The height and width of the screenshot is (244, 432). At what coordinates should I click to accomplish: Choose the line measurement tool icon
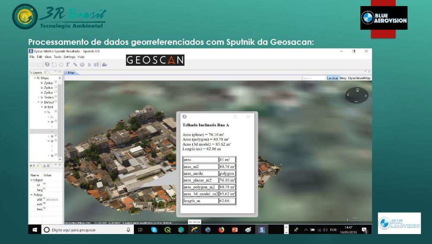75,64
